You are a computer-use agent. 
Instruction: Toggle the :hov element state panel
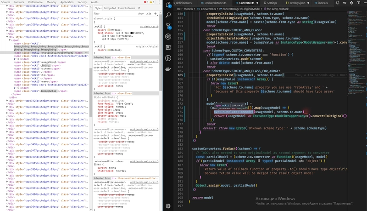tap(141, 14)
